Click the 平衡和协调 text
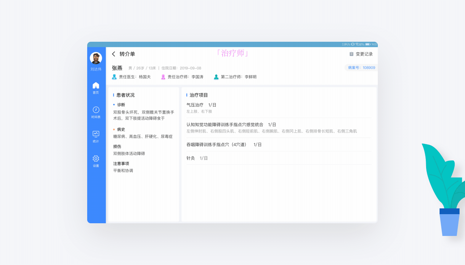This screenshot has width=465, height=265. [123, 171]
